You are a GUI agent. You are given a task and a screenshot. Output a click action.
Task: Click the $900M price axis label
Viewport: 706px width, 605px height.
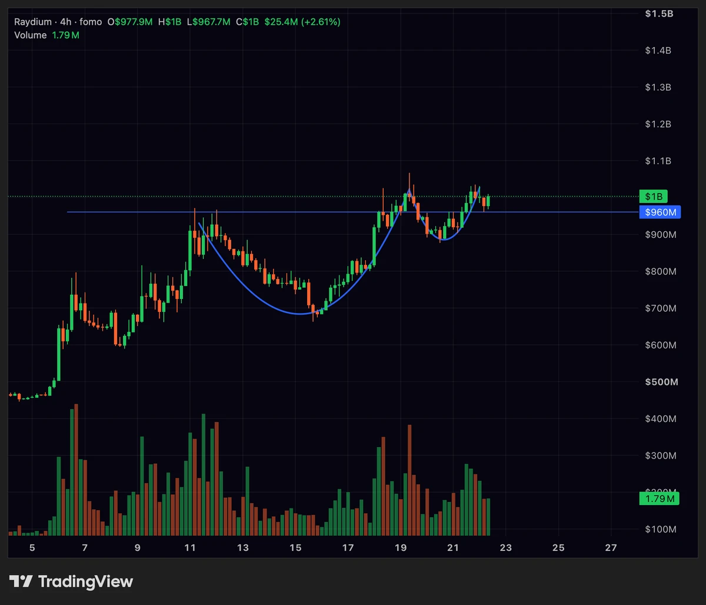tap(660, 235)
